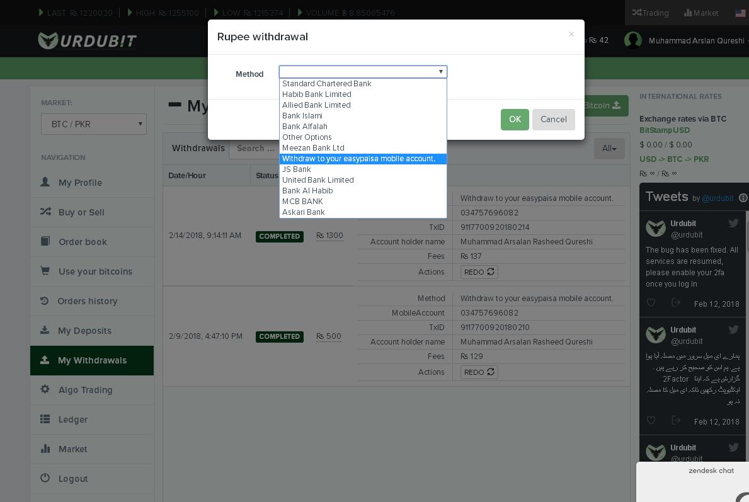Open Buy or Sell page
Screen dimensions: 749x502
(81, 212)
